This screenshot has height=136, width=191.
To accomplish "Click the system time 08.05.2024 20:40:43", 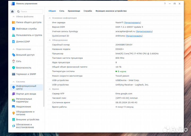I will coord(126,103).
